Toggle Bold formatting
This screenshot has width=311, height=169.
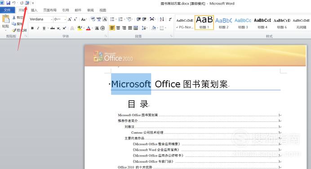click(x=32, y=28)
